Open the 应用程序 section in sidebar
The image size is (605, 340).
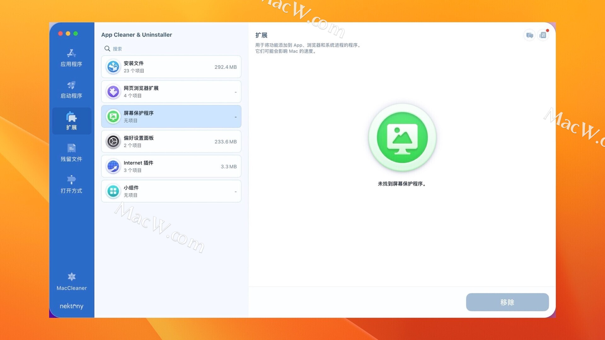click(72, 58)
